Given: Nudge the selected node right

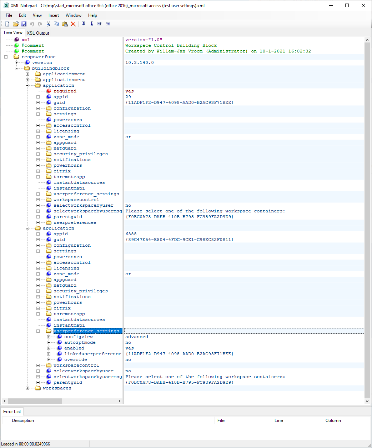Looking at the screenshot, I should click(x=108, y=24).
